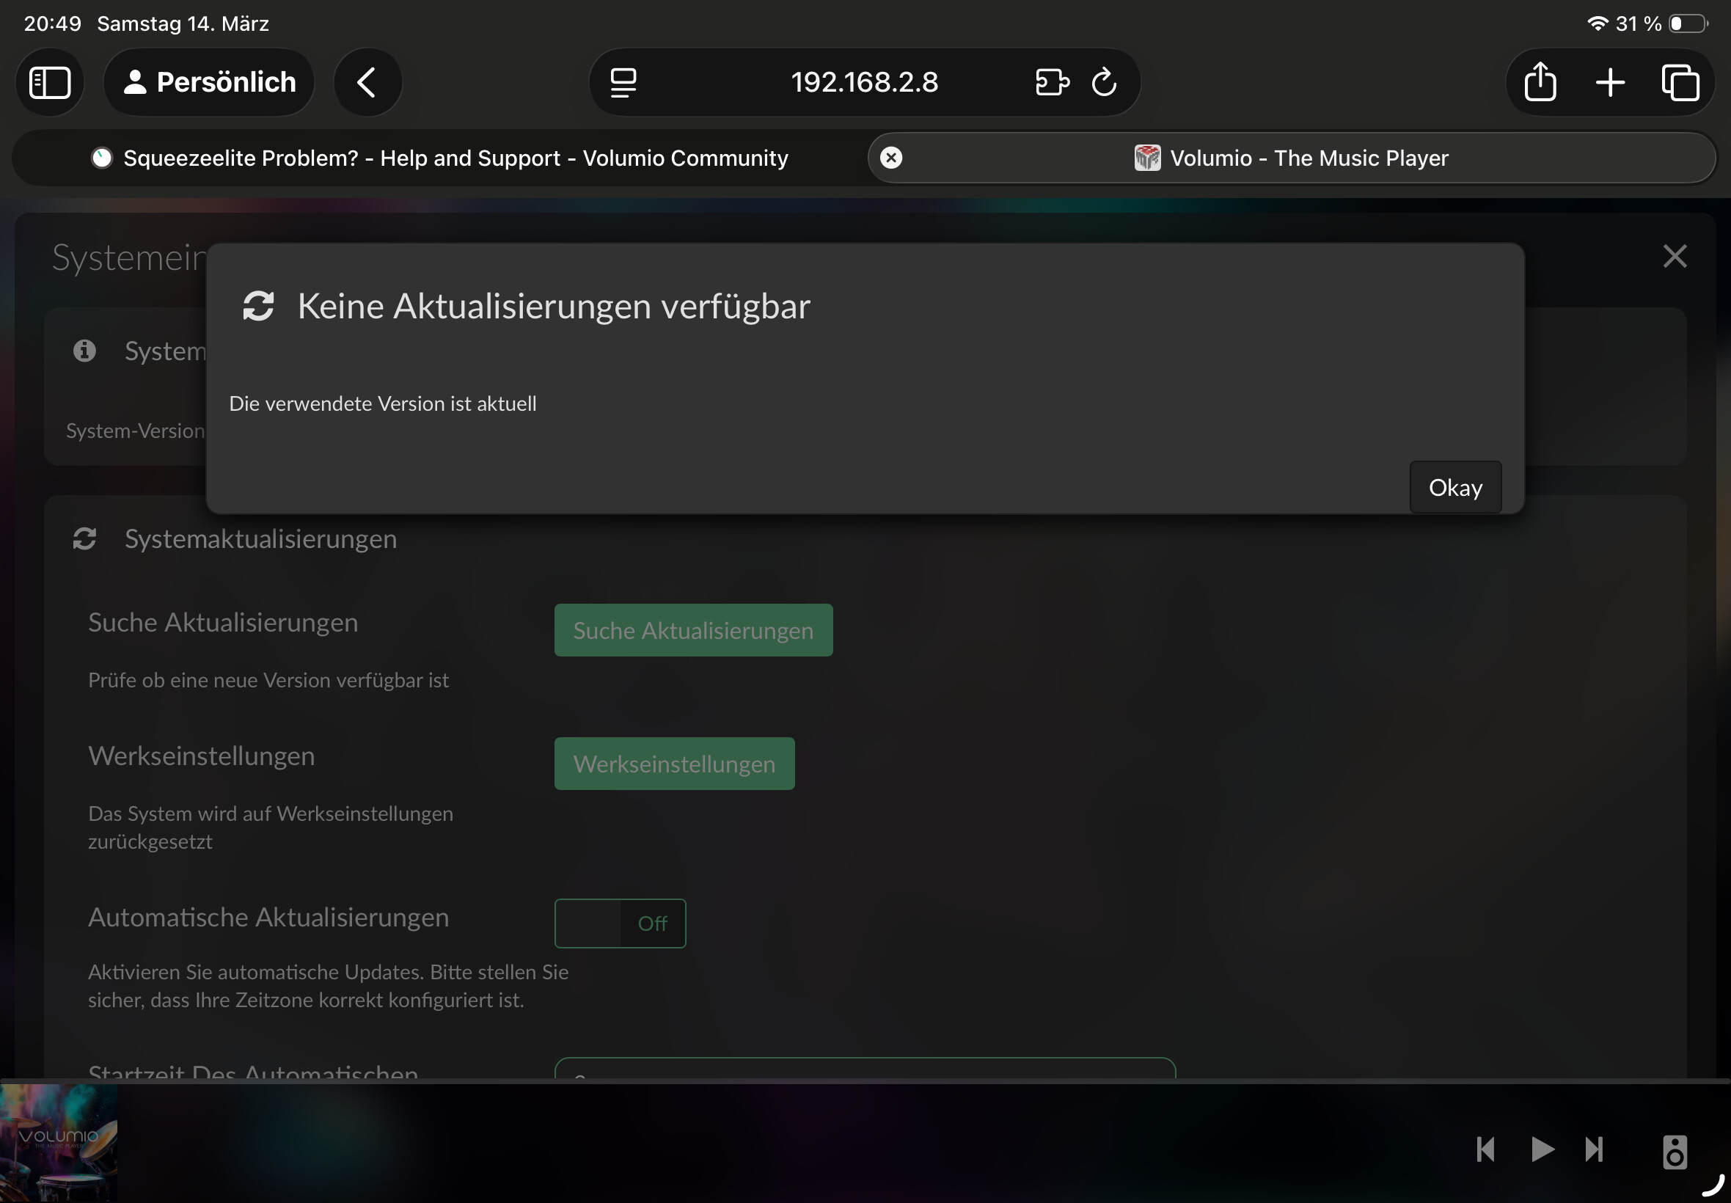1731x1203 pixels.
Task: Click the Volumio album art thumbnail
Action: pyautogui.click(x=58, y=1143)
